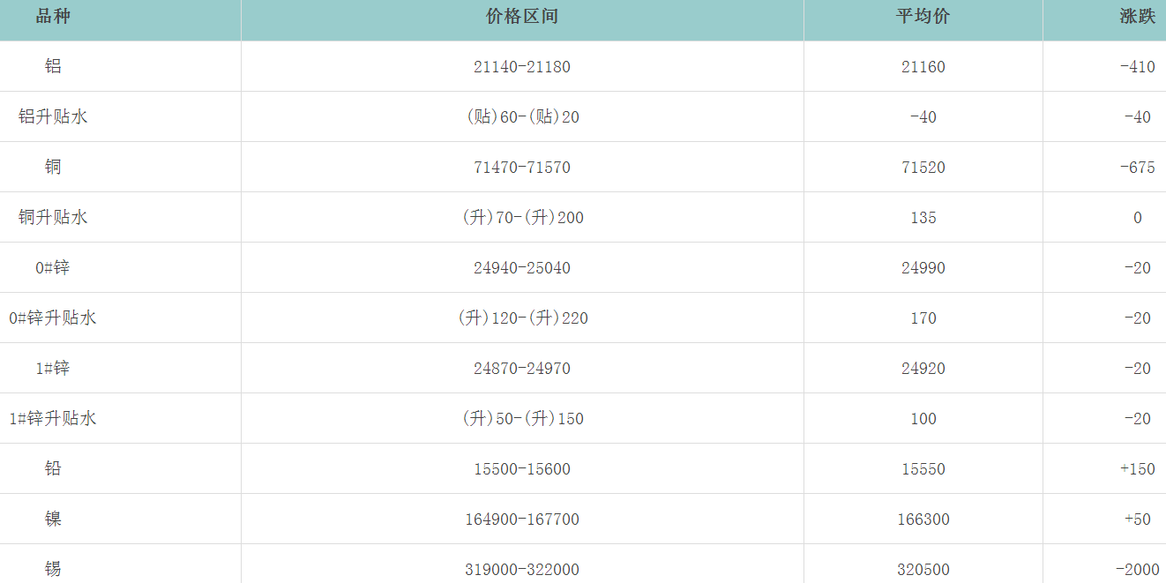
Task: Click the -2000 change value for 锡
Action: click(x=1137, y=570)
